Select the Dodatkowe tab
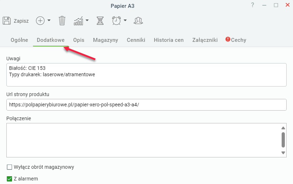Viewport: 293px width, 184px height. coord(51,40)
